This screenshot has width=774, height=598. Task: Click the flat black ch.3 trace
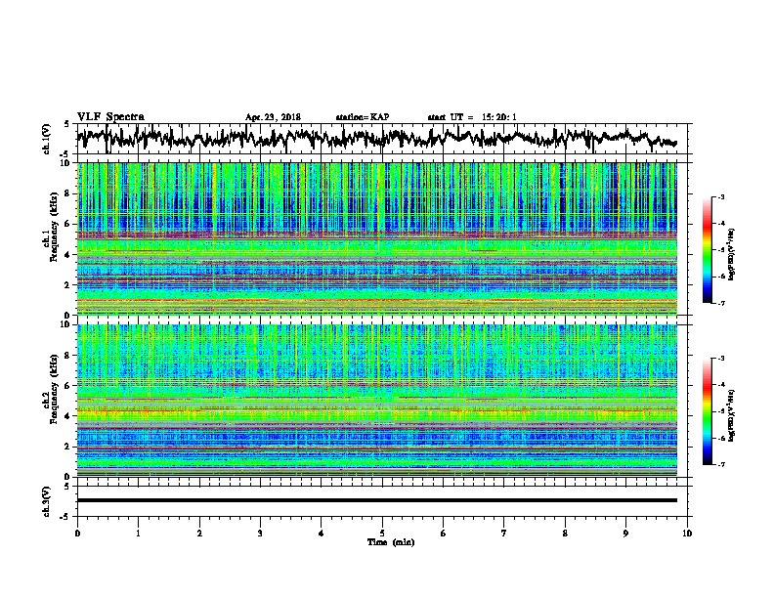376,500
